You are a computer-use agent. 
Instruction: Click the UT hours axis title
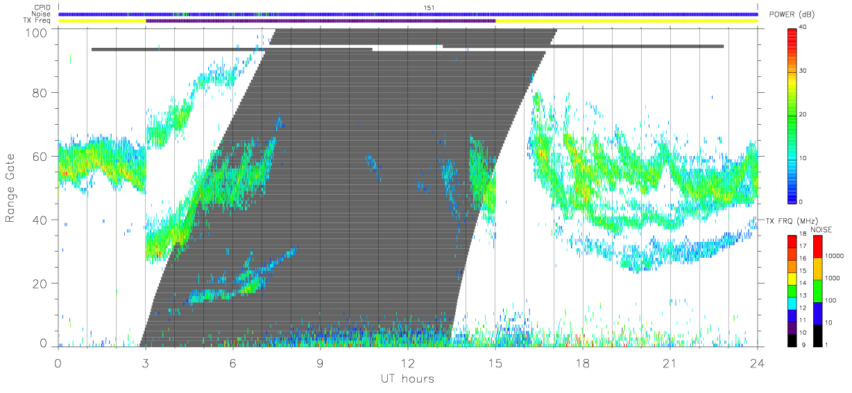[x=407, y=378]
